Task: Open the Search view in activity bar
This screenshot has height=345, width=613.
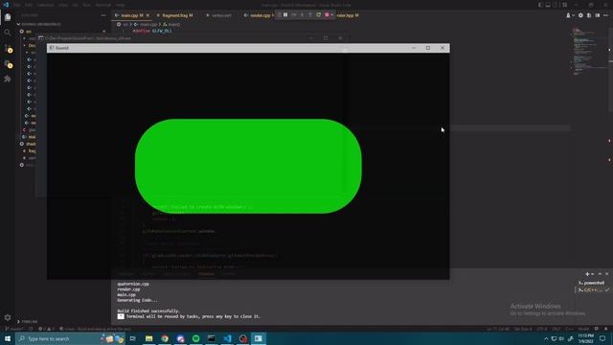Action: pyautogui.click(x=8, y=33)
